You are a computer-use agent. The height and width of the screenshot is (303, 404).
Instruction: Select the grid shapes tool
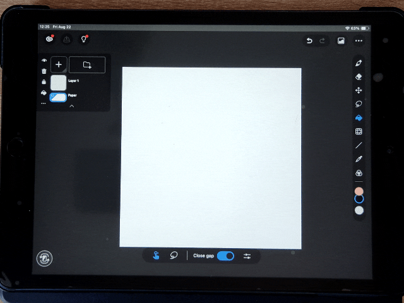click(359, 131)
